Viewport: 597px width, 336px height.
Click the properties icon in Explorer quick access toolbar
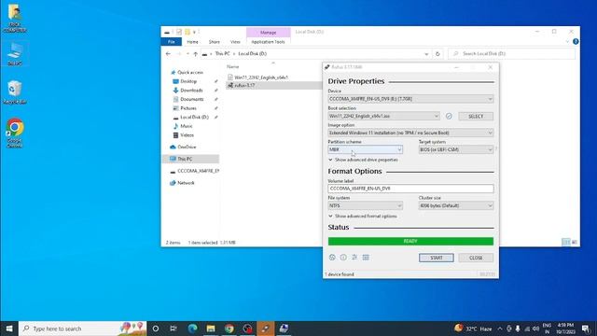[179, 32]
